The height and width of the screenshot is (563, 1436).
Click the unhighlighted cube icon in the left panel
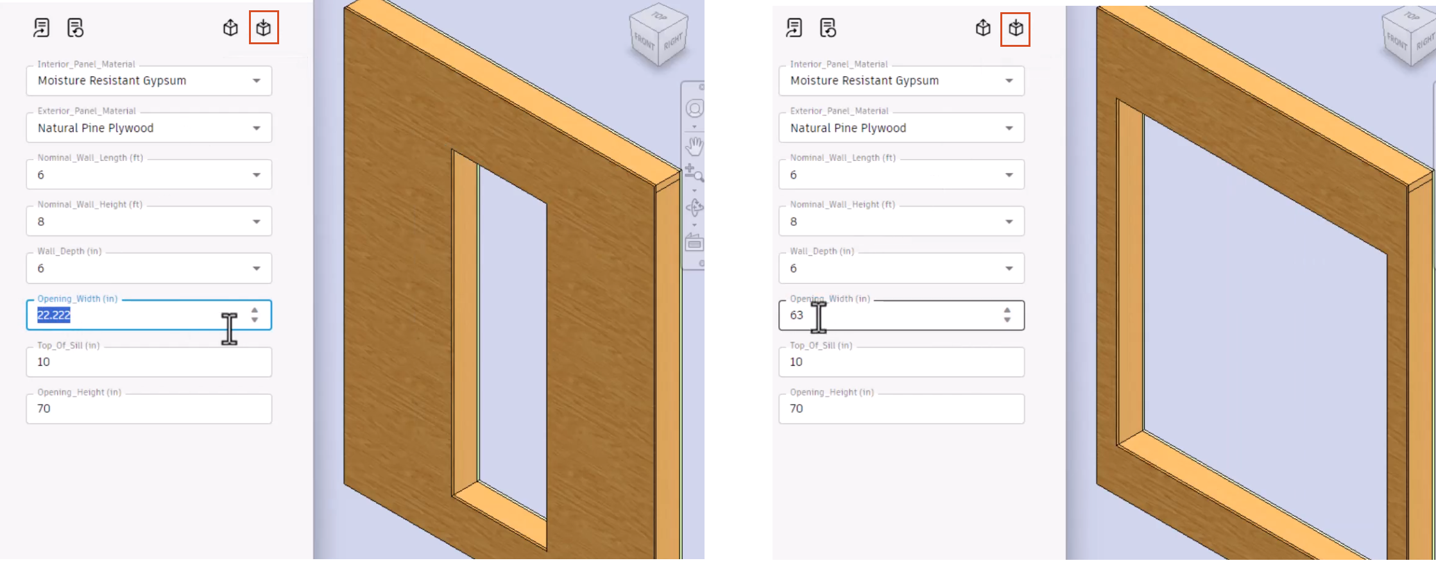point(230,28)
